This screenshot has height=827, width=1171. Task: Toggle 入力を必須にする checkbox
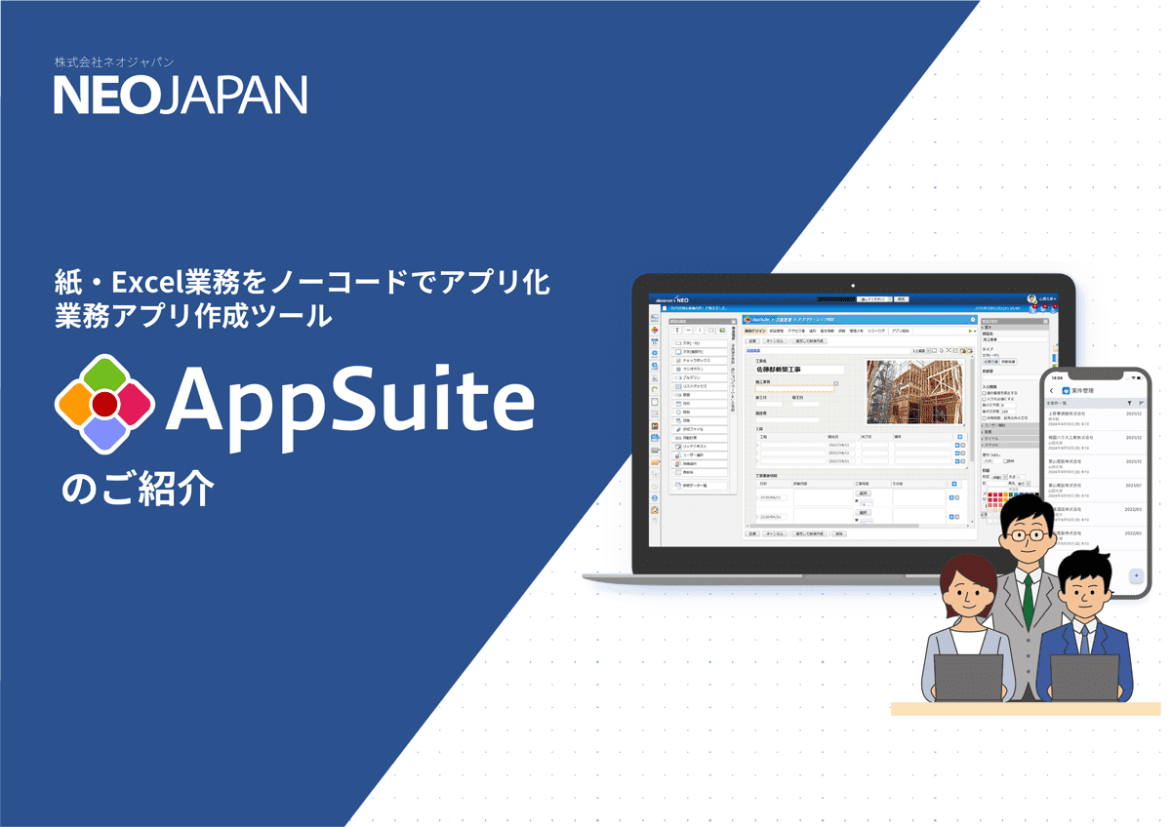point(984,399)
